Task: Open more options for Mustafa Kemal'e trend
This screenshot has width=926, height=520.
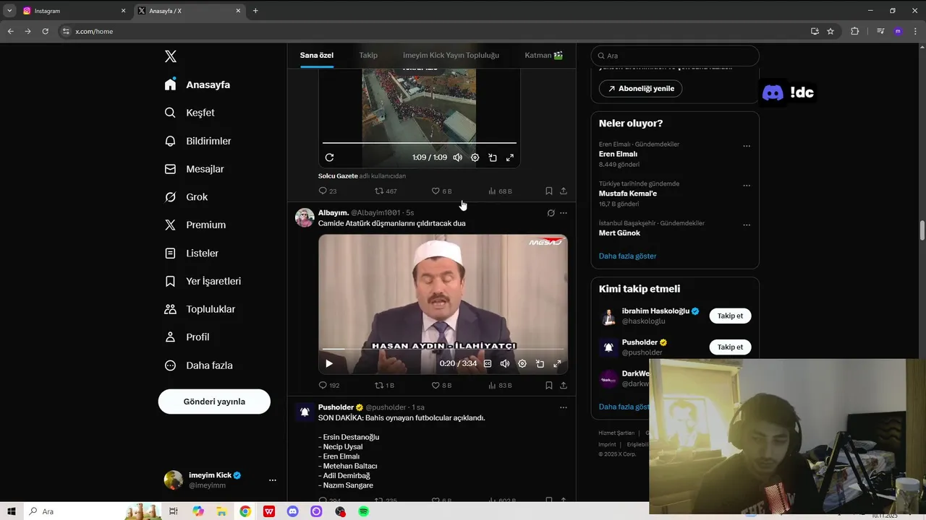Action: point(747,186)
